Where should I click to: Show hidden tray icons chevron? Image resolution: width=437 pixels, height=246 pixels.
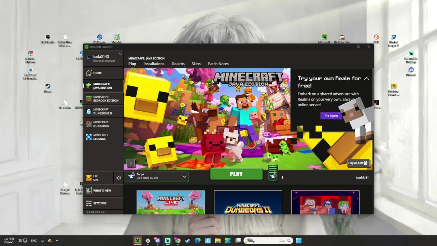[x=57, y=241]
